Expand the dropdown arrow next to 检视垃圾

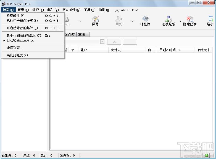pos(180,21)
